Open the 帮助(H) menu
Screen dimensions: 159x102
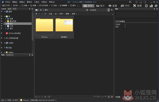[x=52, y=2]
